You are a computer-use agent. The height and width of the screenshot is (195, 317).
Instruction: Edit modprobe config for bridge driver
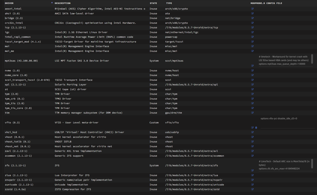tap(252, 18)
